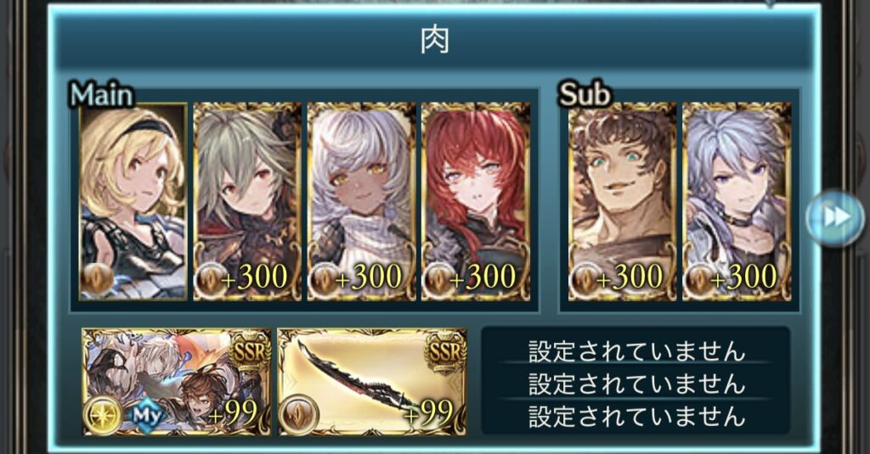Screen dimensions: 870x454
Task: Select the third 設定されていません slot
Action: pos(636,416)
